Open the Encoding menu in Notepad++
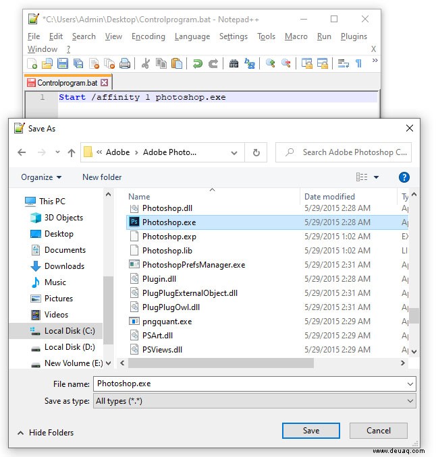 [148, 36]
